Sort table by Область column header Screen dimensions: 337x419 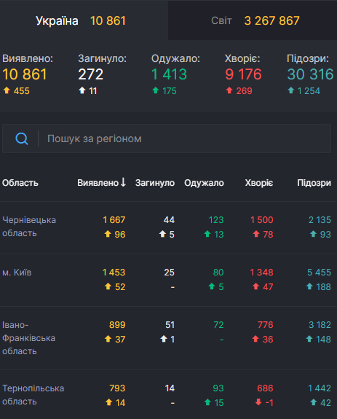pos(20,183)
